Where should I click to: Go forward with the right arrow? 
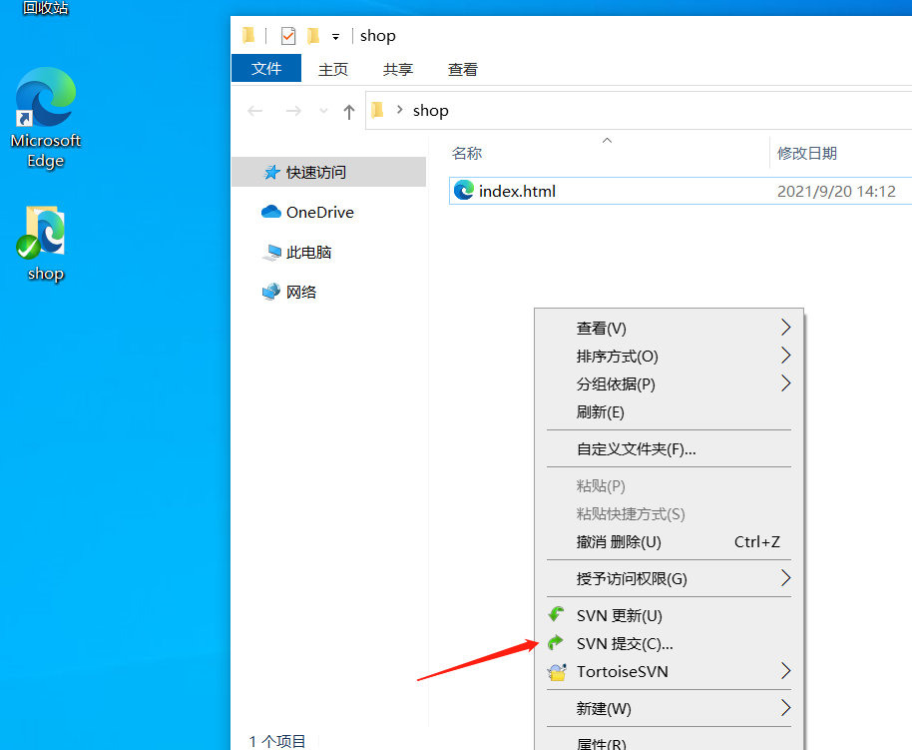(293, 111)
